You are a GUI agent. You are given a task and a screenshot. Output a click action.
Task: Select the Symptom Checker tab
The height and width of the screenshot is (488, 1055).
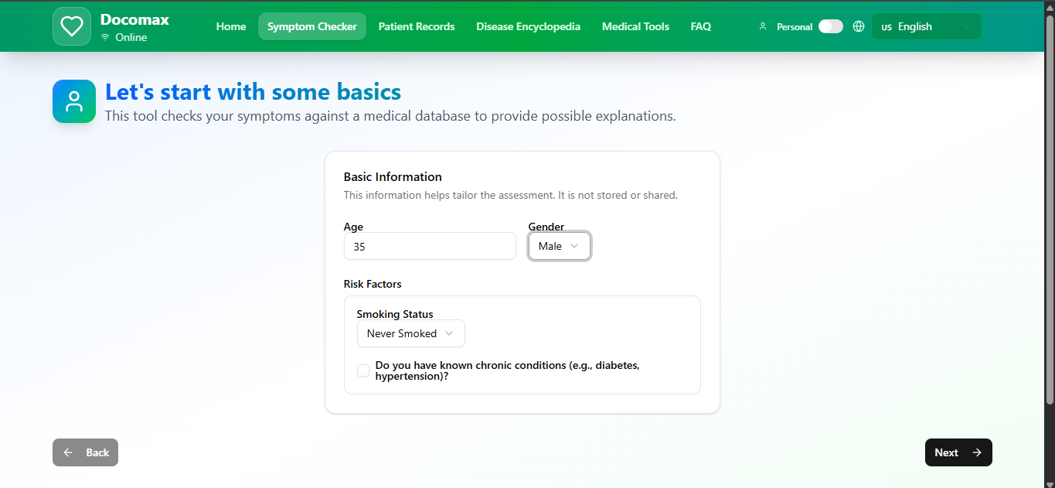coord(312,26)
